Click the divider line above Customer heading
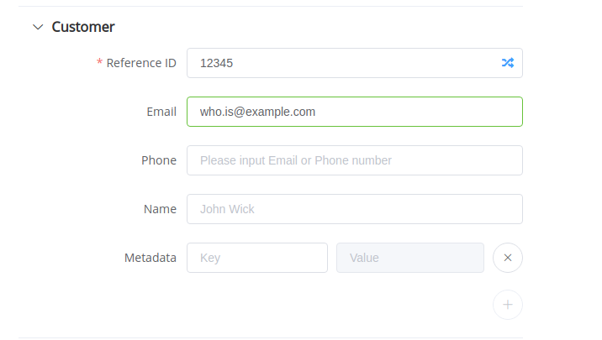Screen dimensions: 602x340 (x=269, y=6)
